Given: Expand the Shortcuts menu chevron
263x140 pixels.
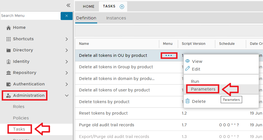Looking at the screenshot, I should [67, 39].
